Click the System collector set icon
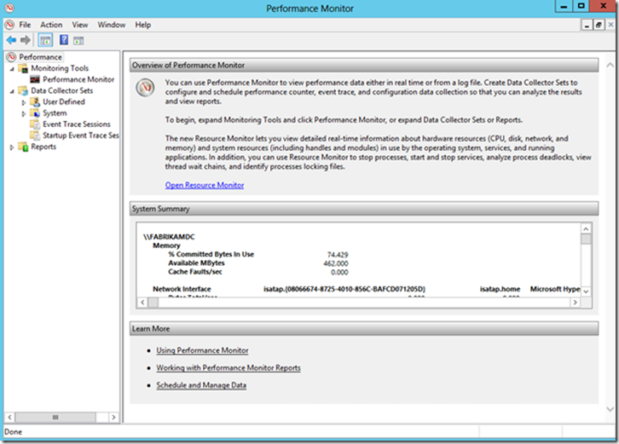 pos(35,113)
